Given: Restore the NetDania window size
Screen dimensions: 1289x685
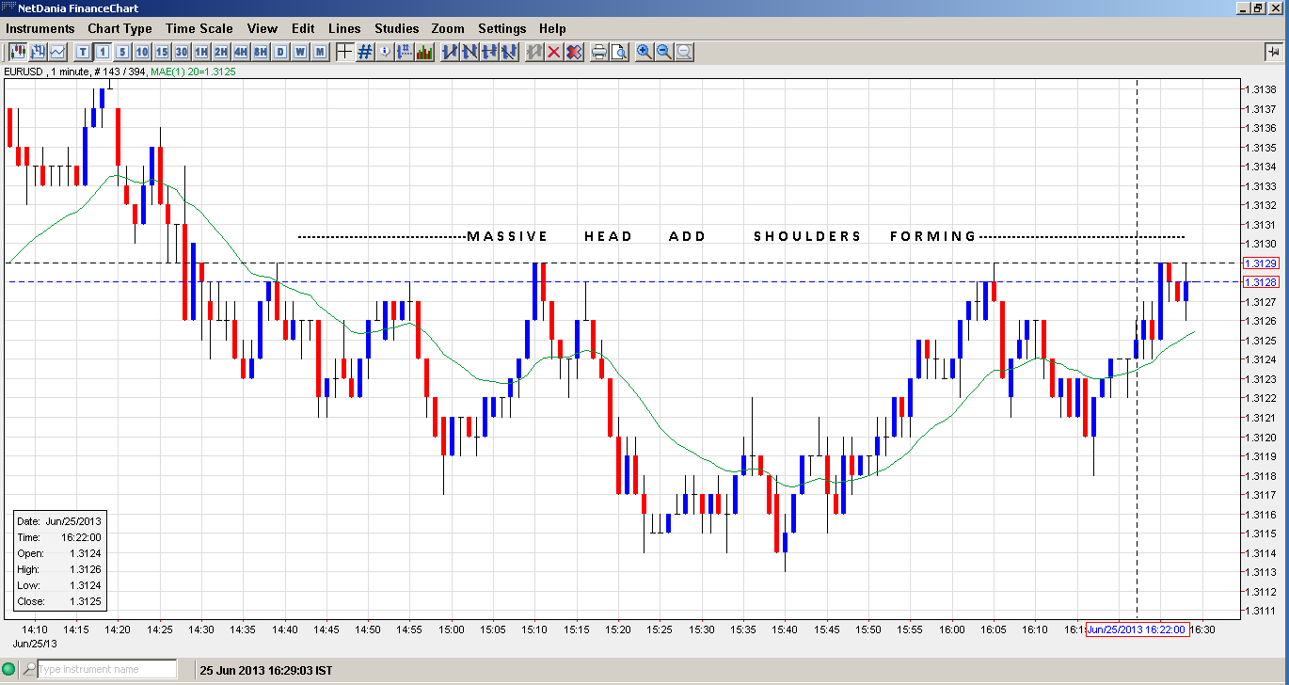Looking at the screenshot, I should (1258, 8).
